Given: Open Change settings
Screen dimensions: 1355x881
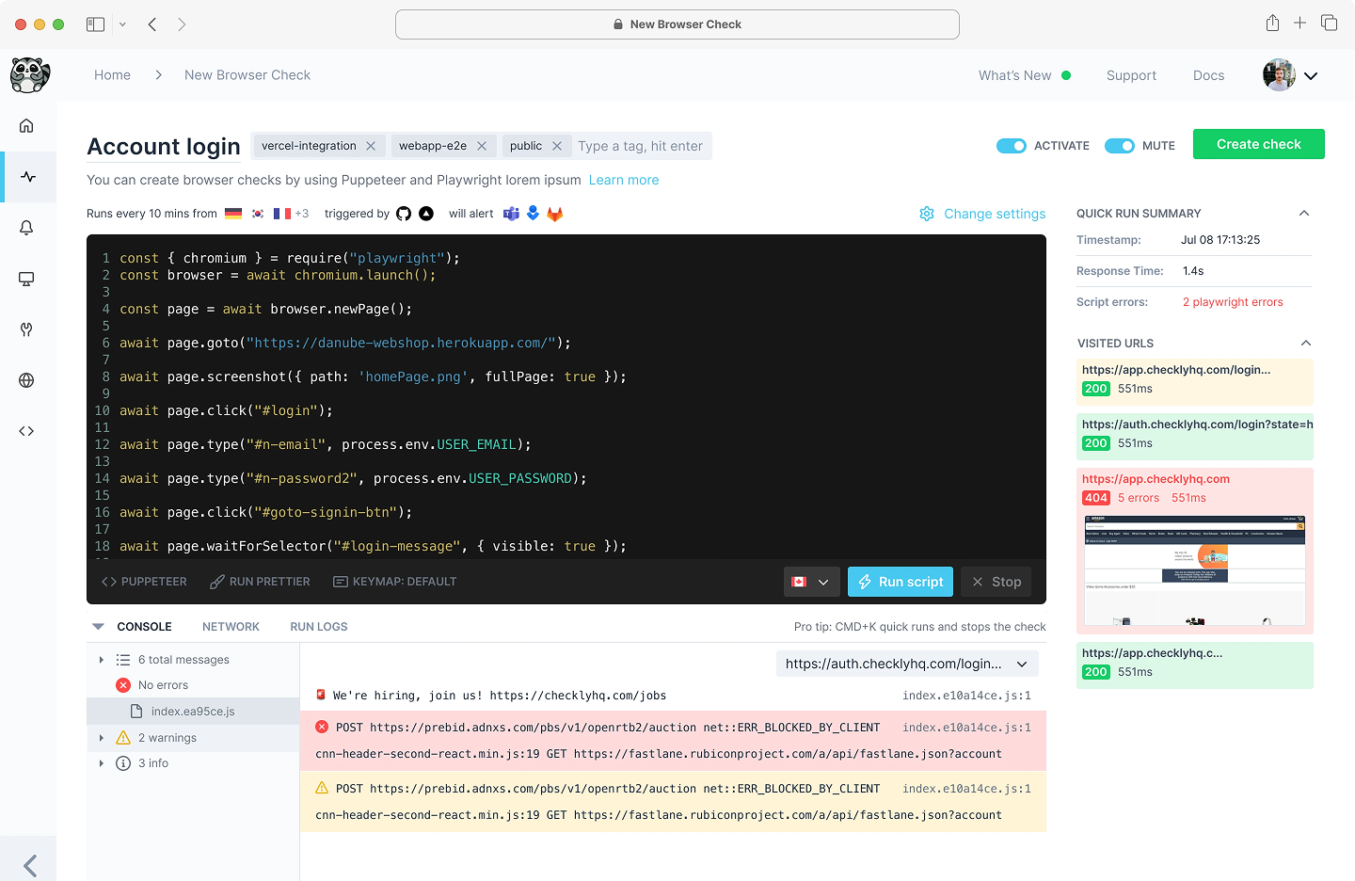Looking at the screenshot, I should pos(982,214).
